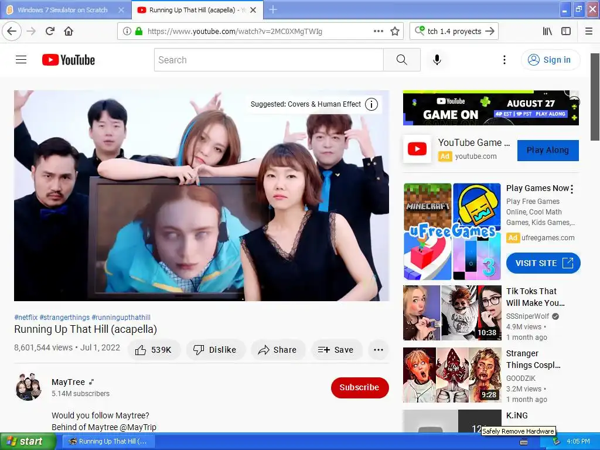
Task: Share the video
Action: (278, 350)
